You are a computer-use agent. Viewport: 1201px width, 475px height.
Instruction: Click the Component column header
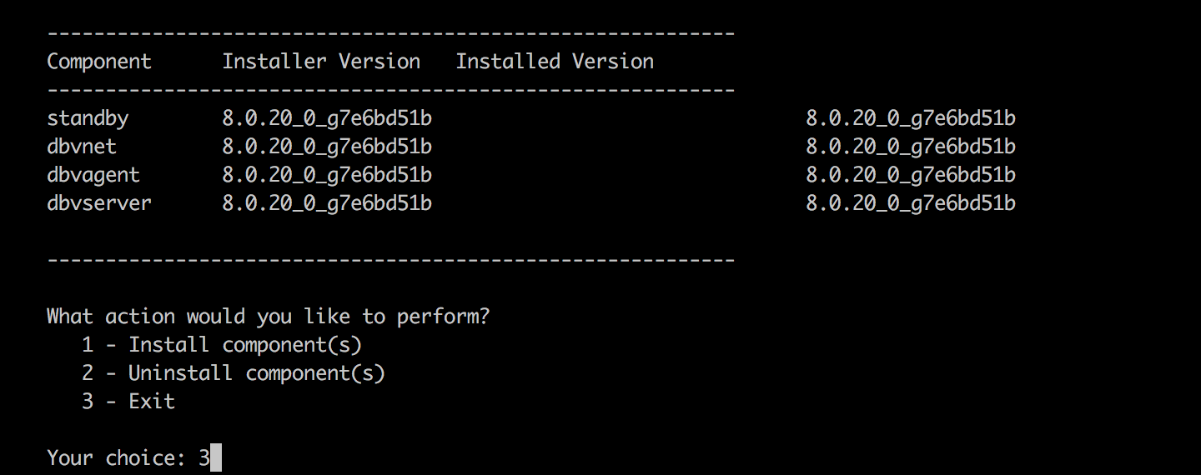[x=99, y=62]
